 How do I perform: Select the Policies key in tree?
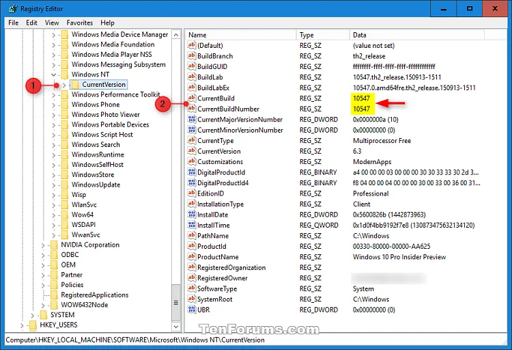click(72, 285)
